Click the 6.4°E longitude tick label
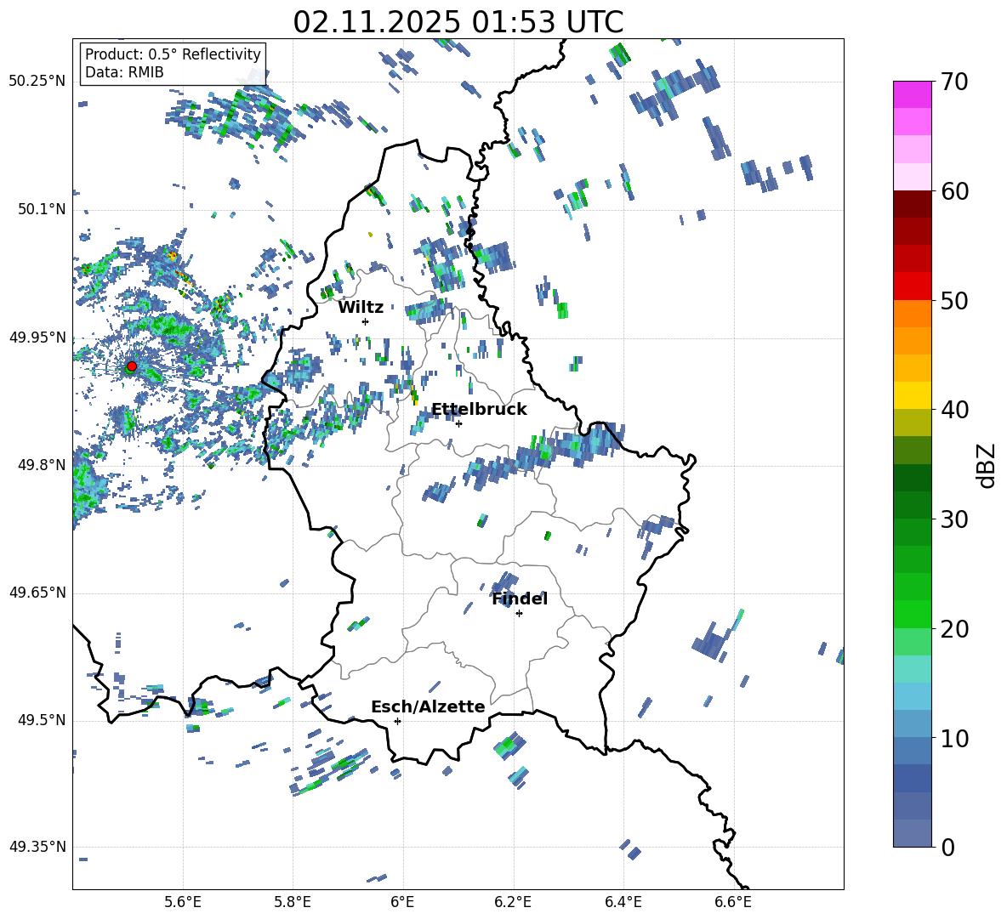Image resolution: width=1007 pixels, height=919 pixels. pyautogui.click(x=623, y=902)
